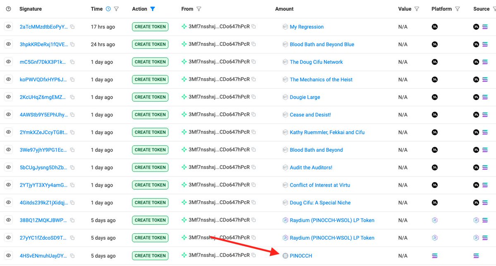
Task: Copy From address in My Regression row
Action: (254, 26)
